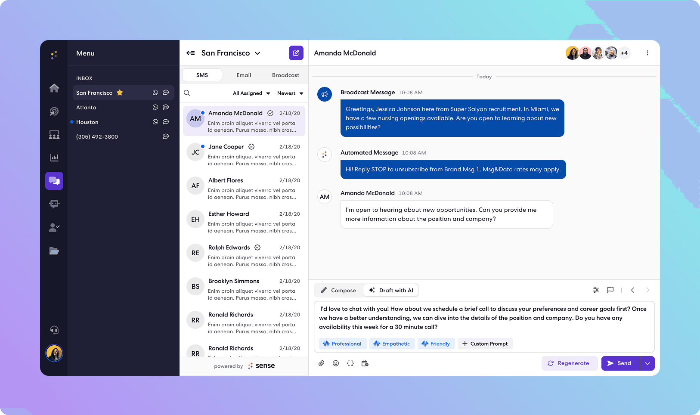Select the (305) 492-3800 inbox

(x=124, y=136)
